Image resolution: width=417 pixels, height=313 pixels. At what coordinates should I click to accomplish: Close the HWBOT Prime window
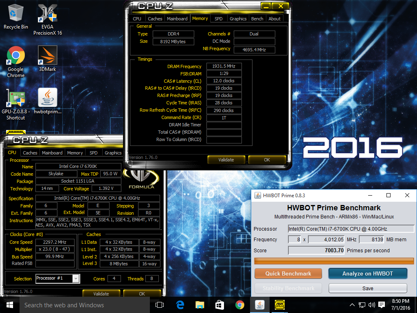[407, 195]
